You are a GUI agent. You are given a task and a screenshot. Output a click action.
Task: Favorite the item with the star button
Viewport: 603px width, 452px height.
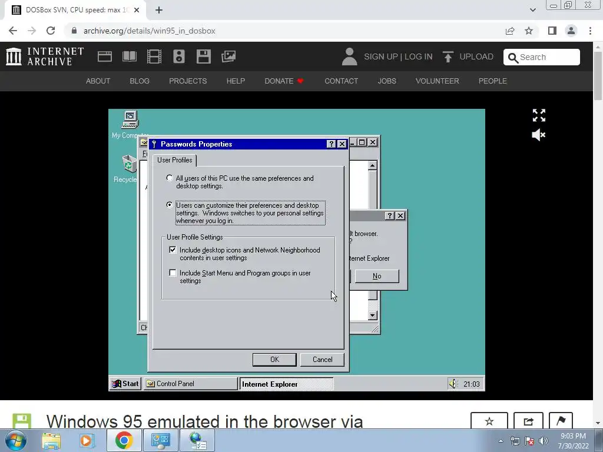point(489,421)
